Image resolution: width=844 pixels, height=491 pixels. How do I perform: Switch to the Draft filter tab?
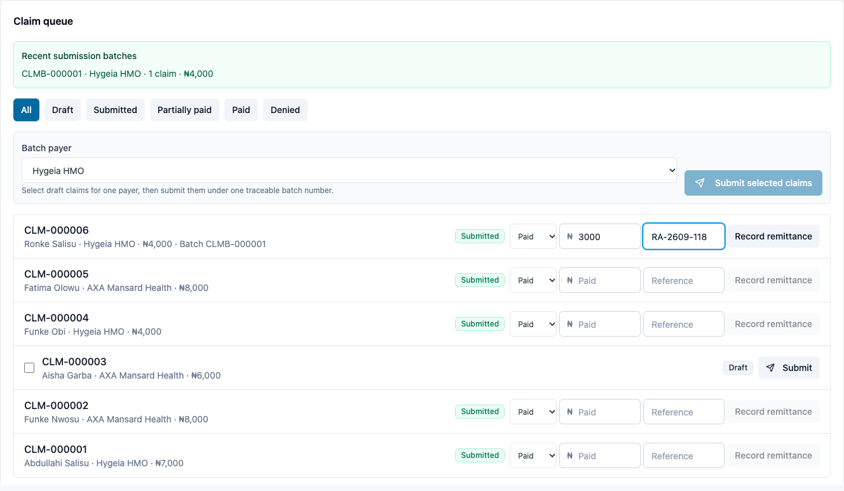click(x=62, y=110)
